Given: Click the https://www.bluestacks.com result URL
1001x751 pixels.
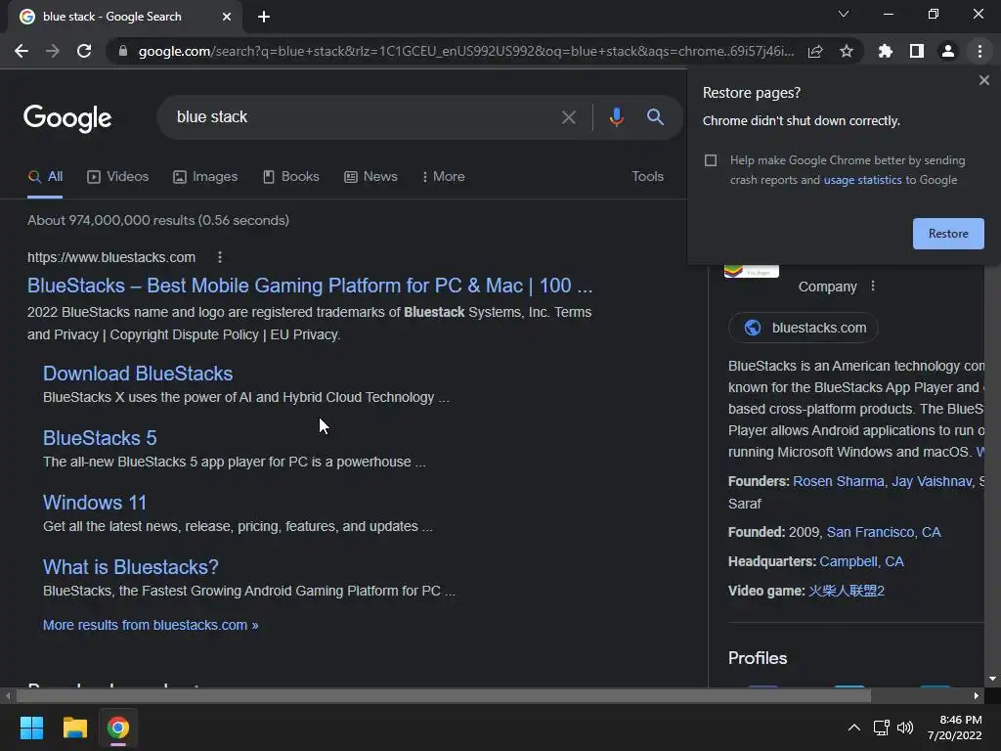Looking at the screenshot, I should pos(111,257).
